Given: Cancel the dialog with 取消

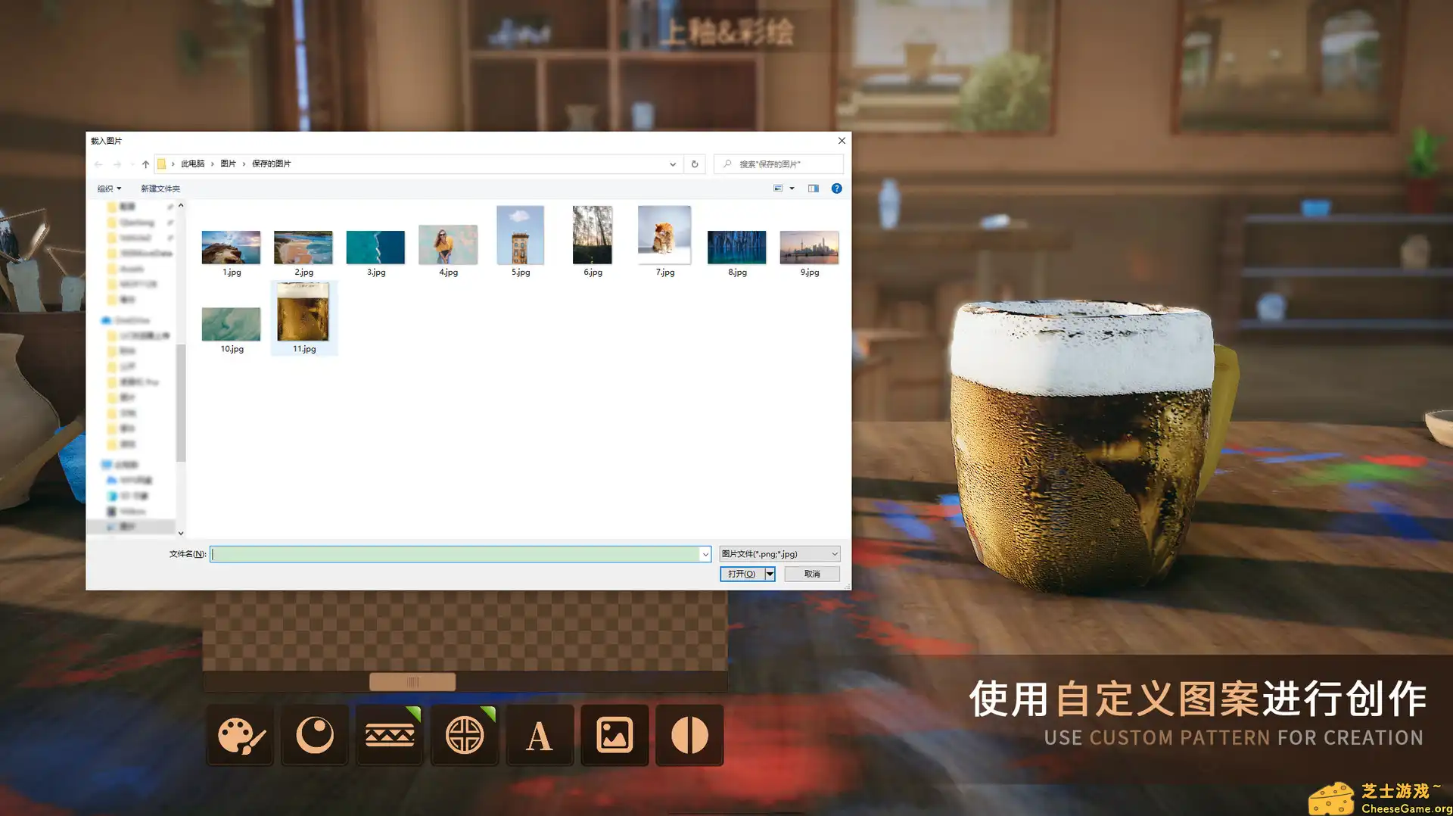Looking at the screenshot, I should (x=811, y=574).
